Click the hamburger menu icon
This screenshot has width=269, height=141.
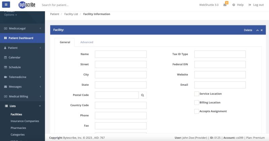[x=7, y=5]
